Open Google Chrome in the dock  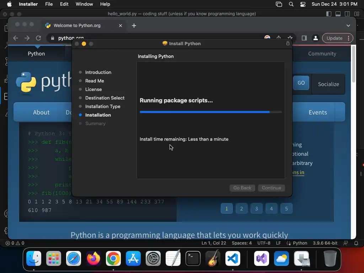tap(113, 258)
